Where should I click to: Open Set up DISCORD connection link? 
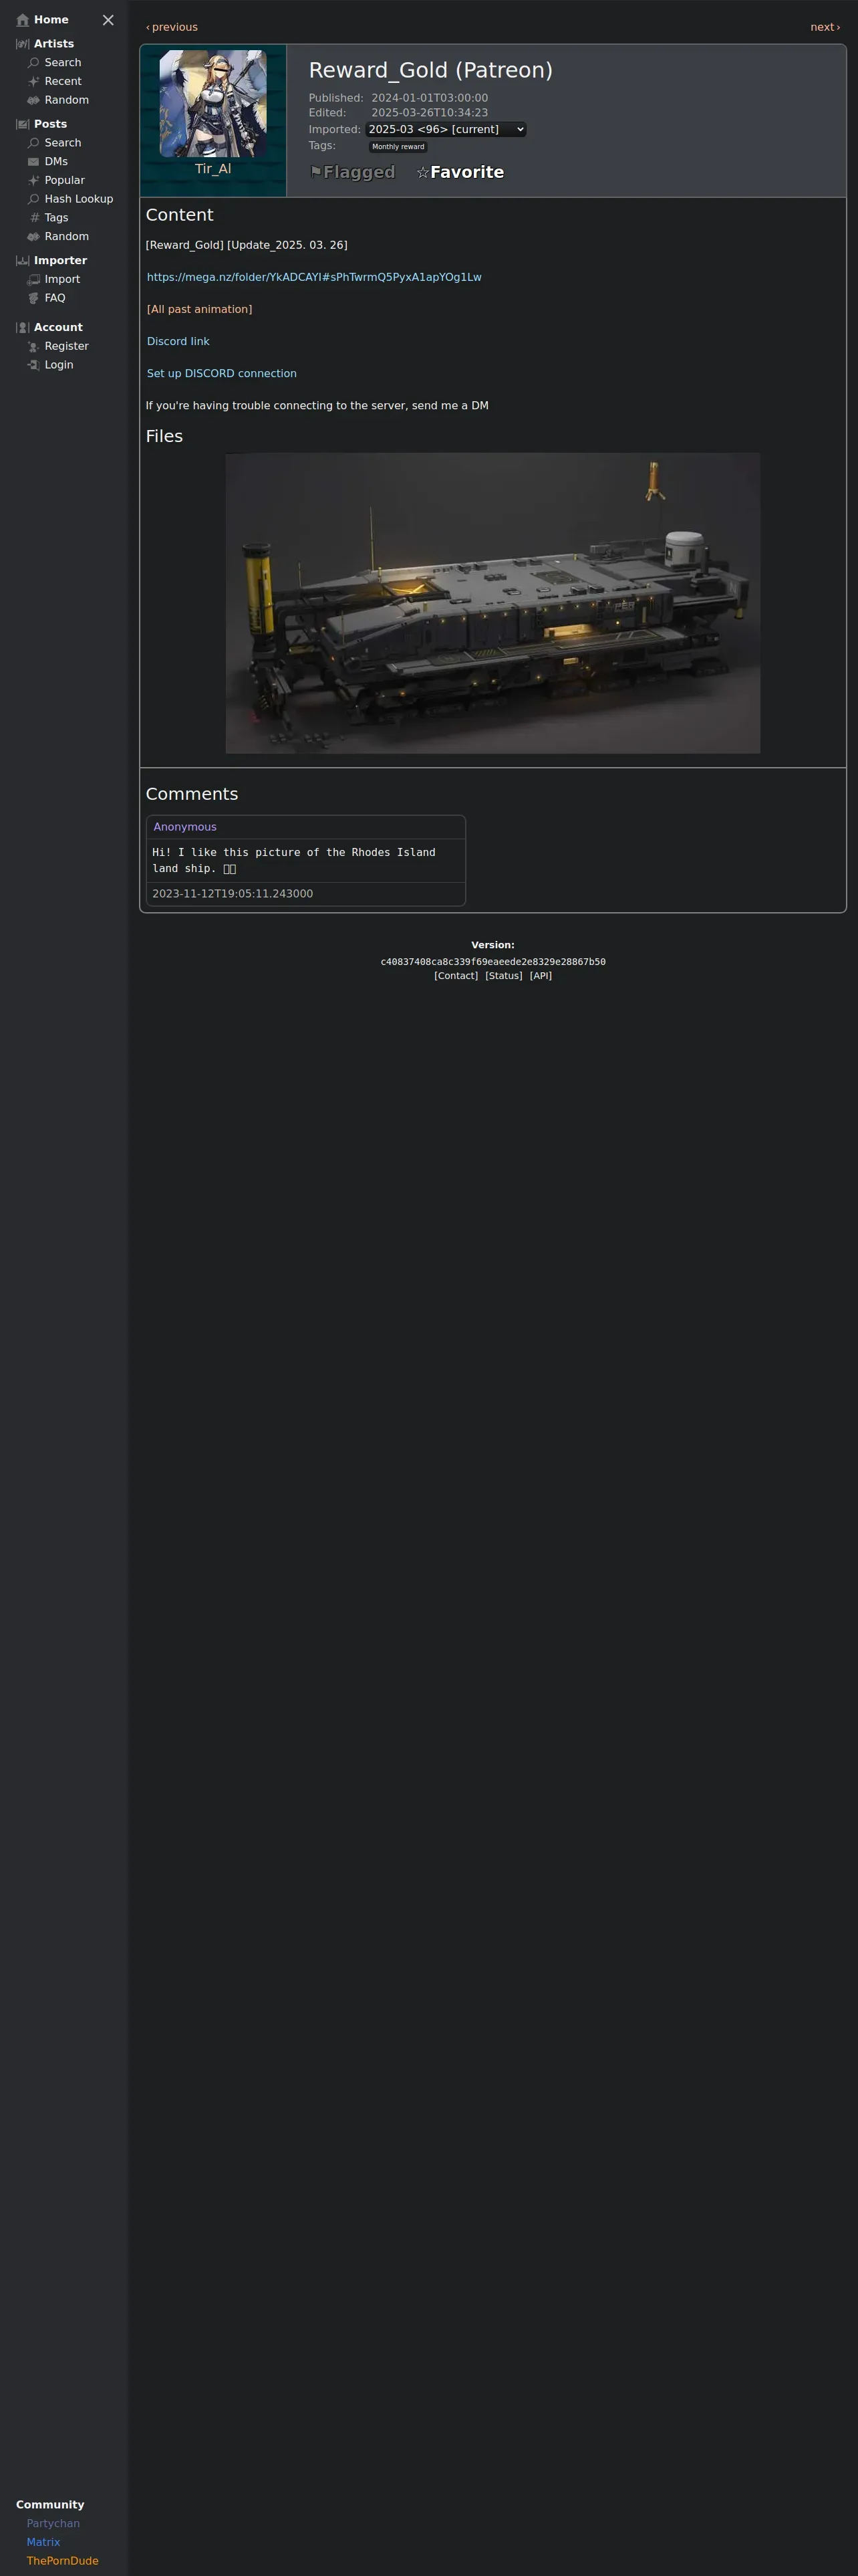[222, 373]
